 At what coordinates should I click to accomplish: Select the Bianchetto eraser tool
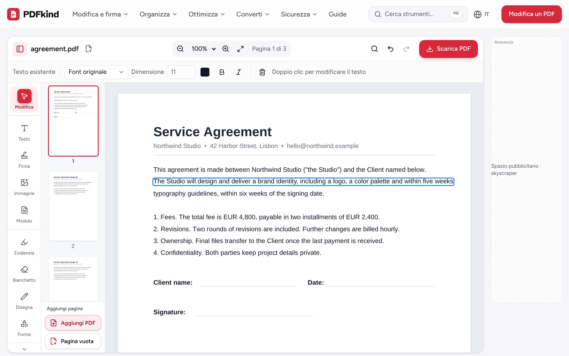24,274
